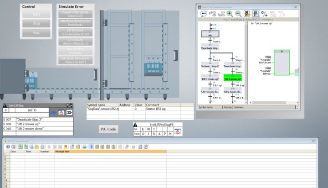Click the AND block in the network diagram

(x=282, y=63)
